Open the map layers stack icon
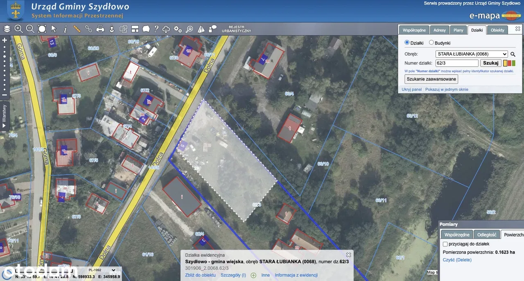 tap(7, 29)
